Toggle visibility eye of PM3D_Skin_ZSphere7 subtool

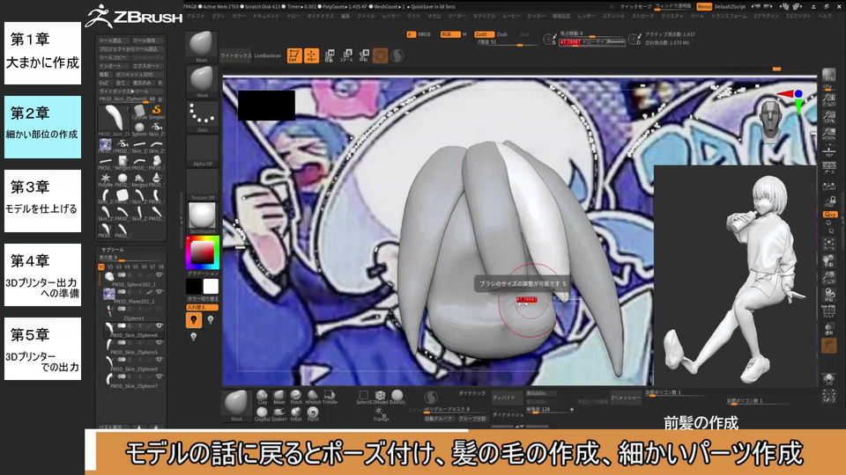pos(160,376)
